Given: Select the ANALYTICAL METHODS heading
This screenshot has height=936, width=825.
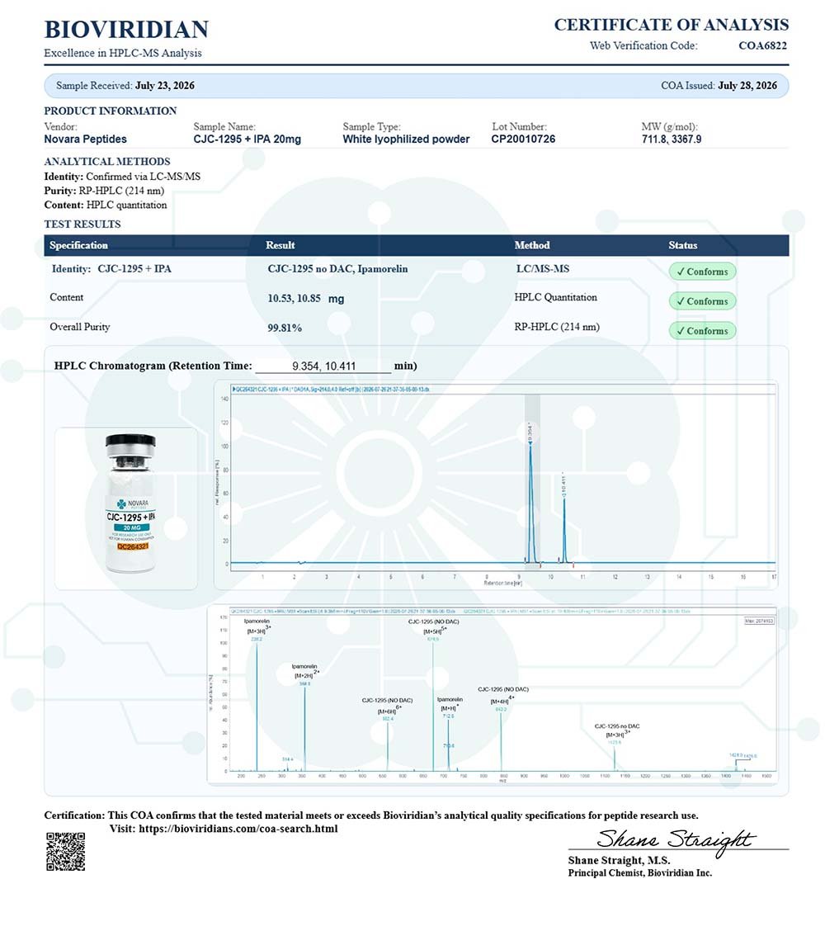Looking at the screenshot, I should pyautogui.click(x=107, y=162).
